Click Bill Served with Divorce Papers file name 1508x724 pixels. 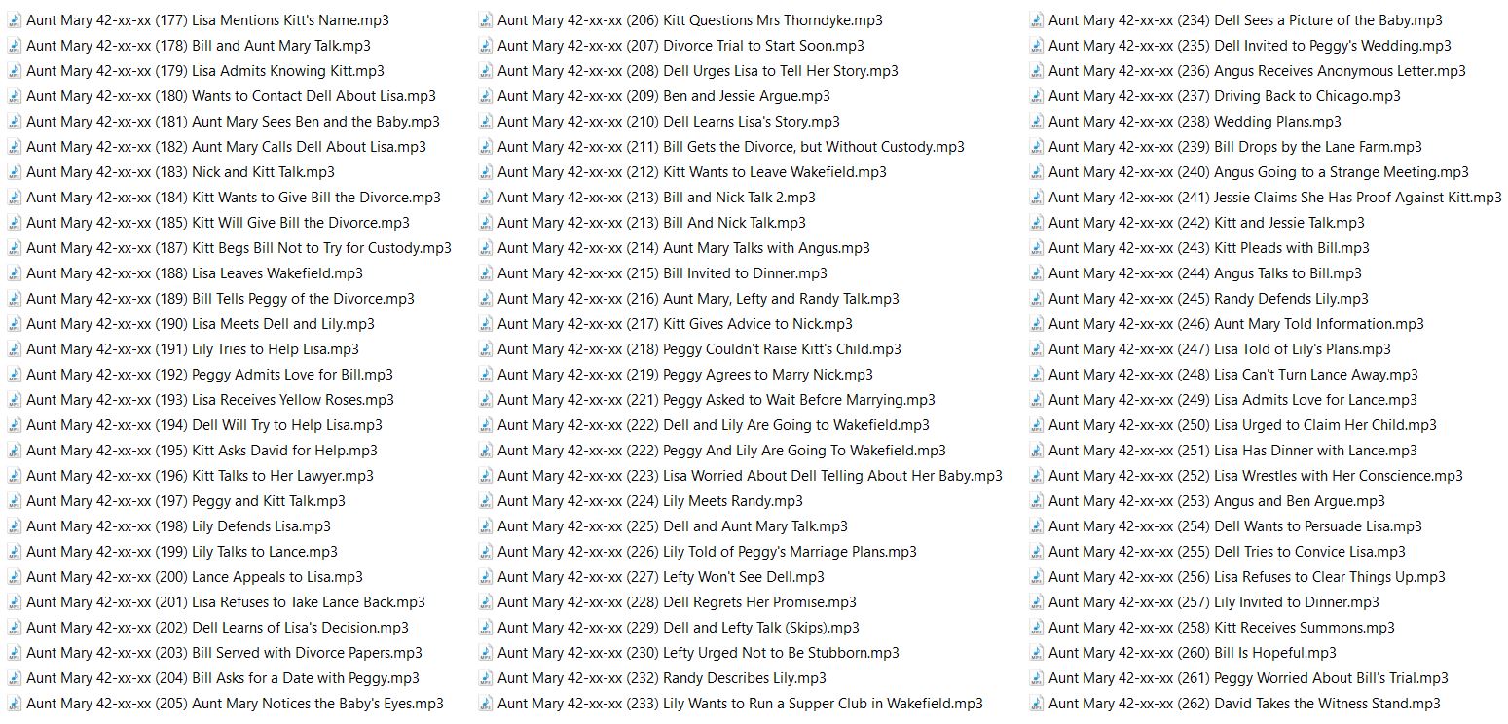click(224, 653)
